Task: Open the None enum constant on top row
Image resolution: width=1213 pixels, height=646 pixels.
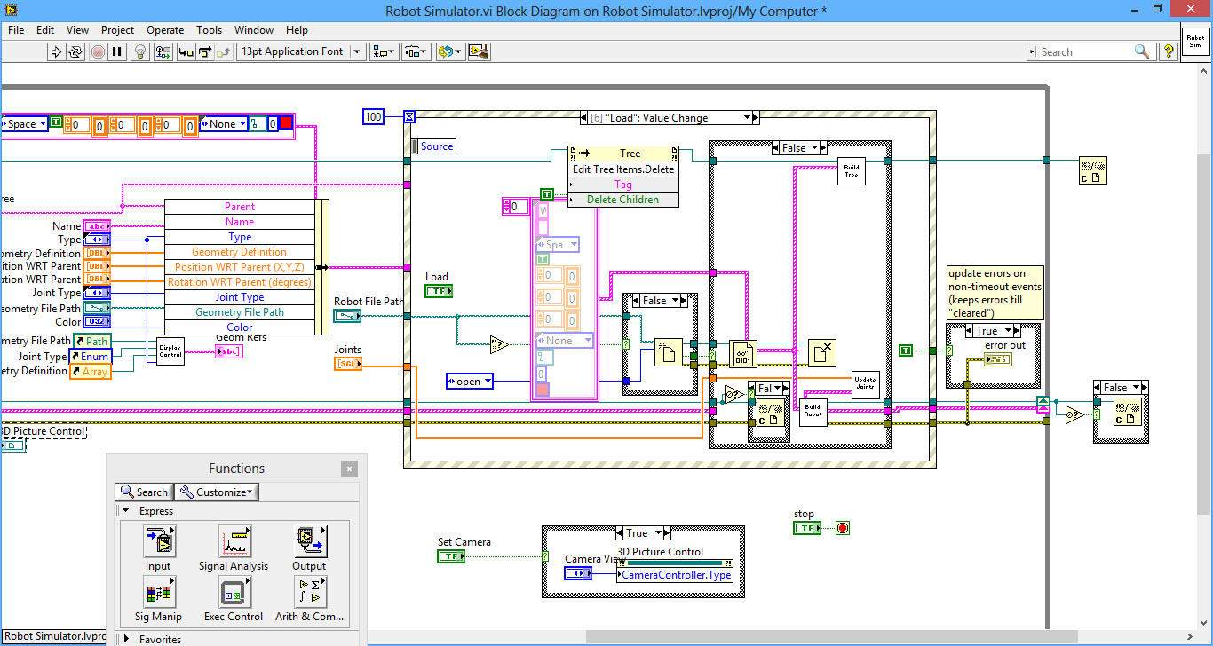Action: click(x=222, y=124)
